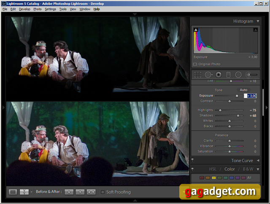Expand the Tone Curve panel

tap(258, 161)
